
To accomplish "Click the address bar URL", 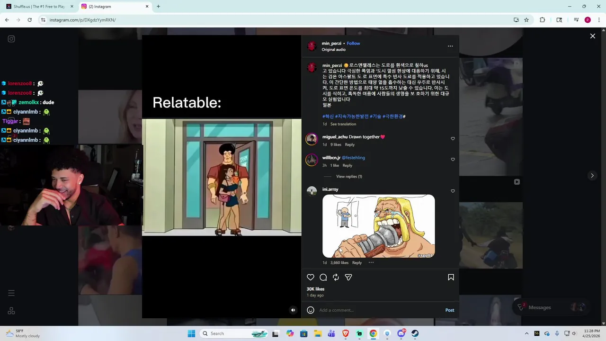I will [82, 20].
